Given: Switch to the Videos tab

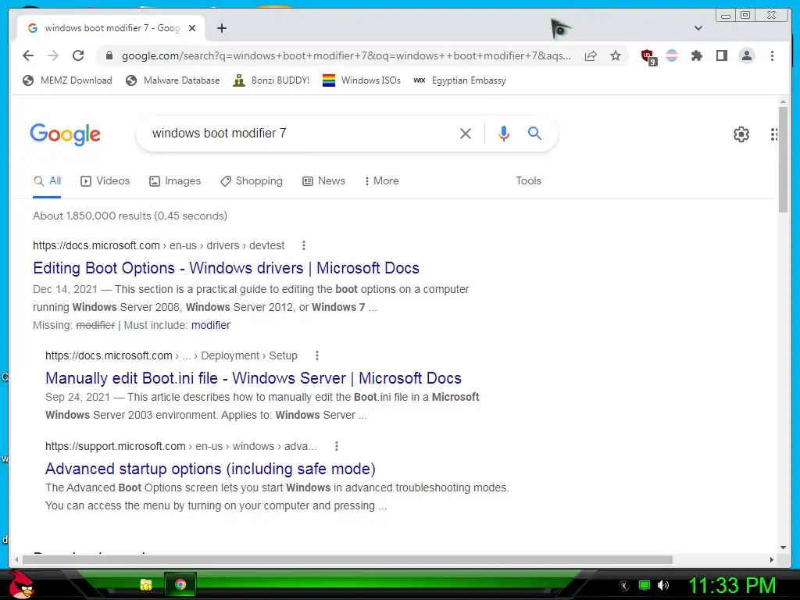Looking at the screenshot, I should point(105,180).
